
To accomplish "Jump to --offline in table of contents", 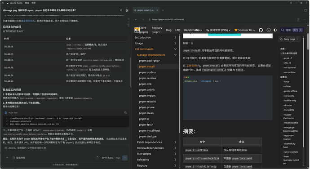I will tap(287, 86).
